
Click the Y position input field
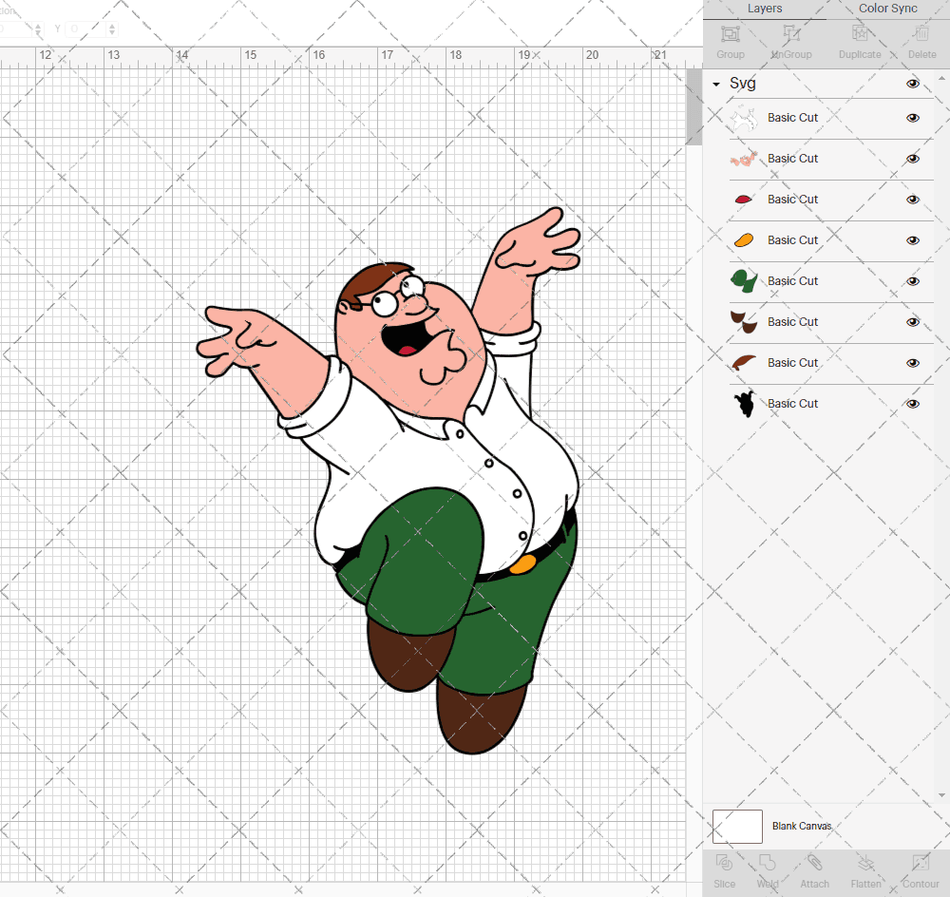point(86,29)
